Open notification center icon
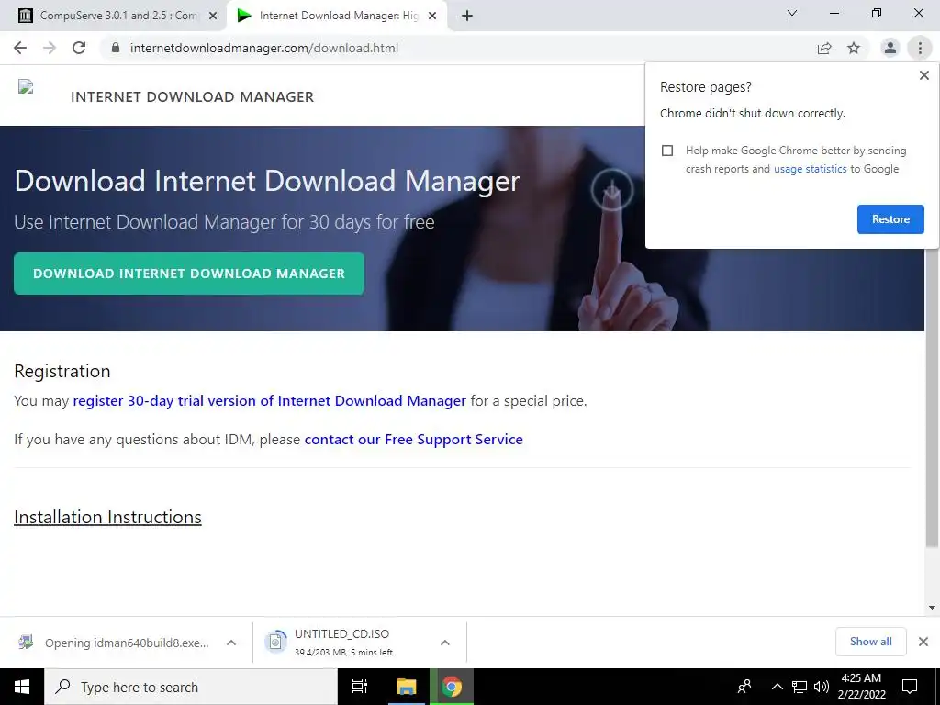The height and width of the screenshot is (705, 940). [910, 687]
